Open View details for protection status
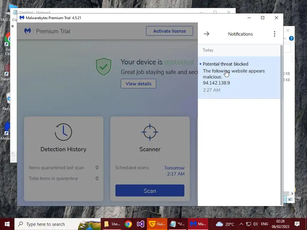 [139, 84]
